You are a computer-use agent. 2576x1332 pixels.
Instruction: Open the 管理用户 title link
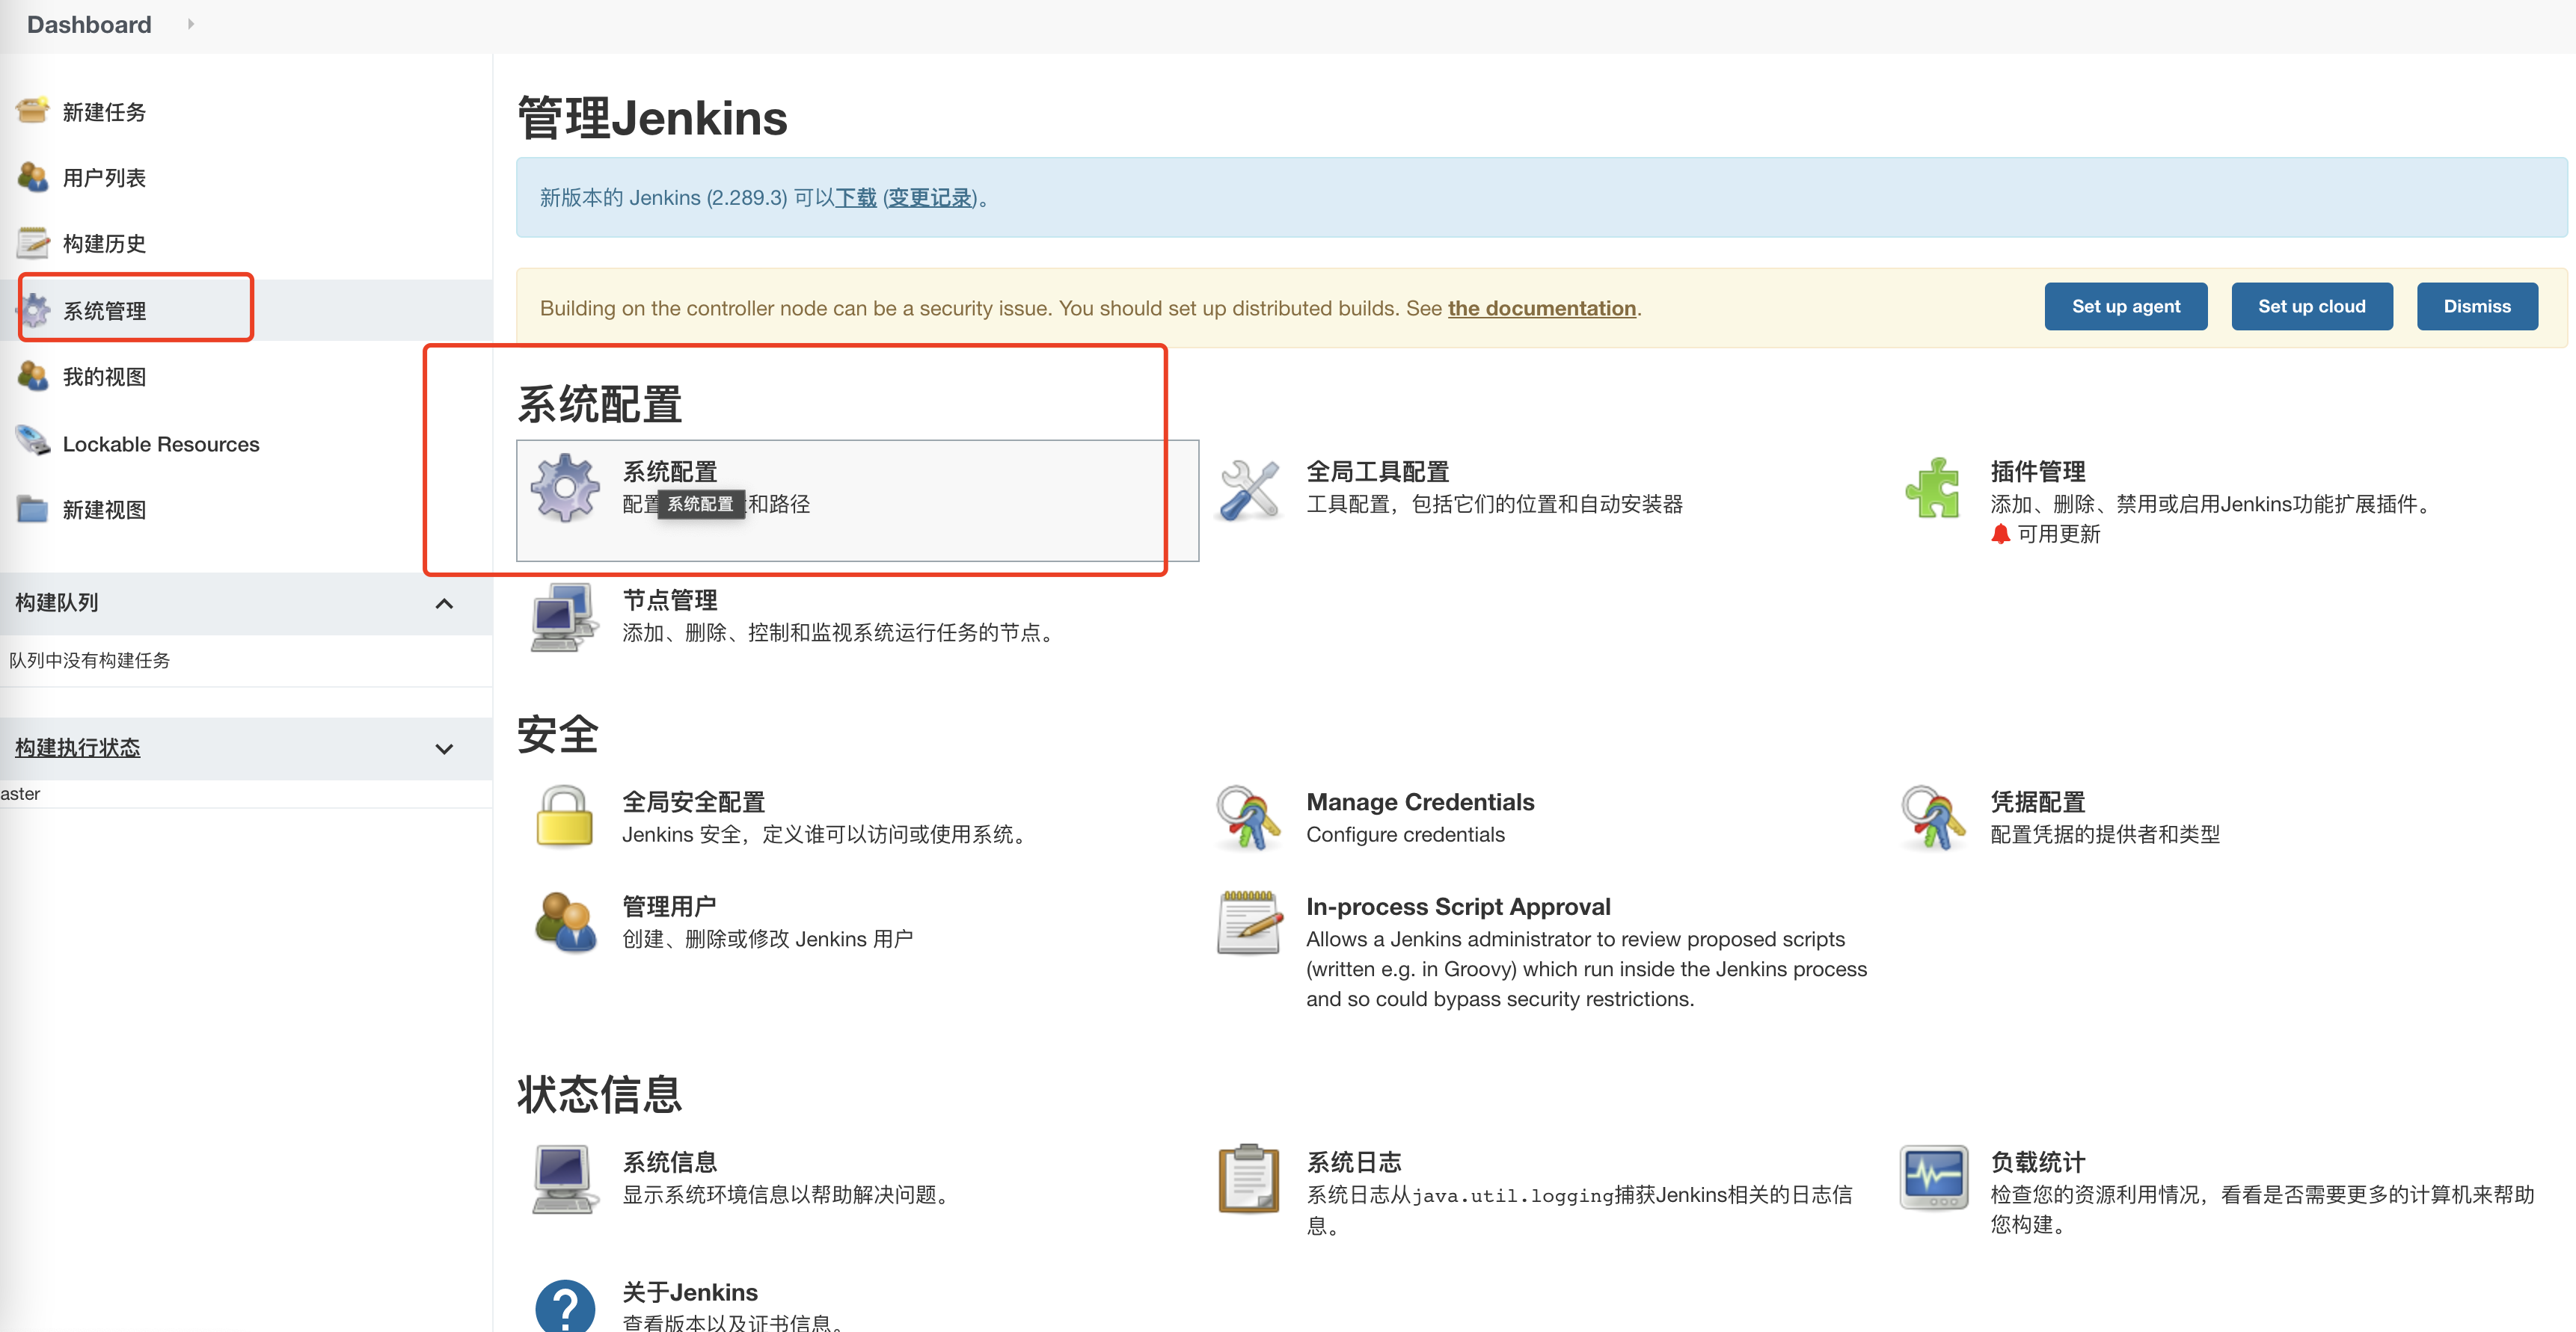(669, 907)
